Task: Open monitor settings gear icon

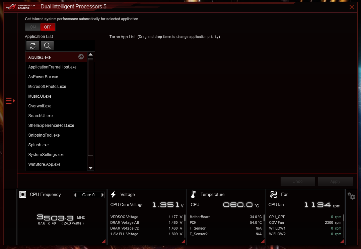Action: pos(351,196)
